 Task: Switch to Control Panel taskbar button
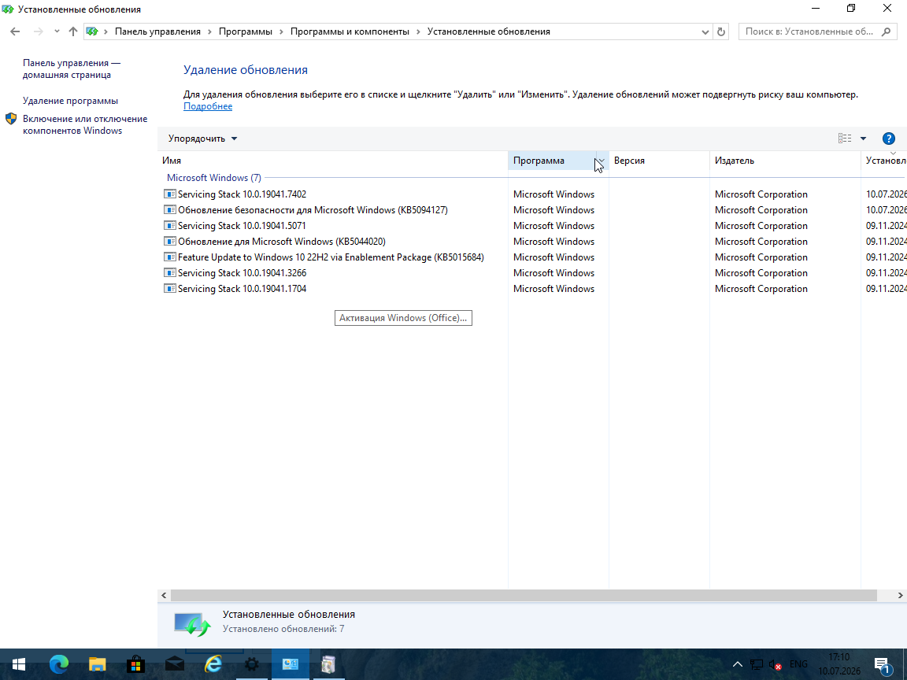tap(290, 664)
